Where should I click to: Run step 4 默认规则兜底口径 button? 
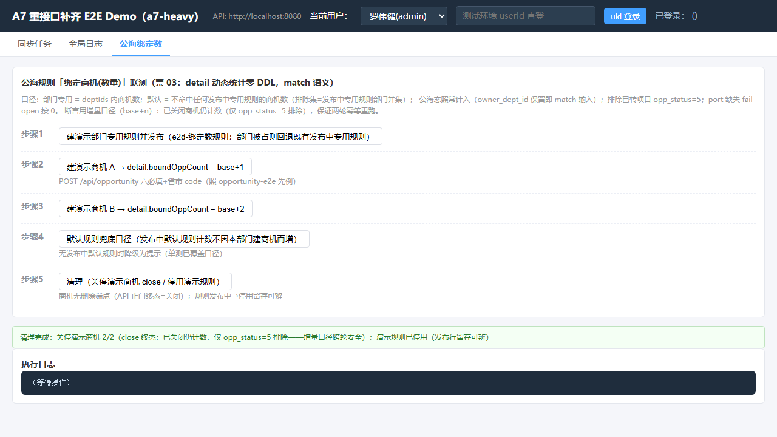pos(184,239)
